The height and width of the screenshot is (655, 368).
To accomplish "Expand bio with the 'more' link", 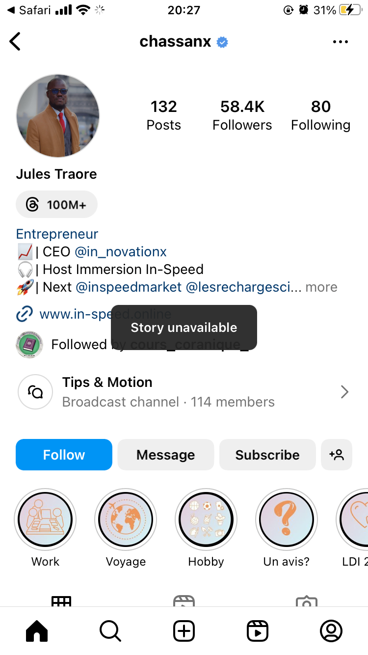I will [321, 287].
